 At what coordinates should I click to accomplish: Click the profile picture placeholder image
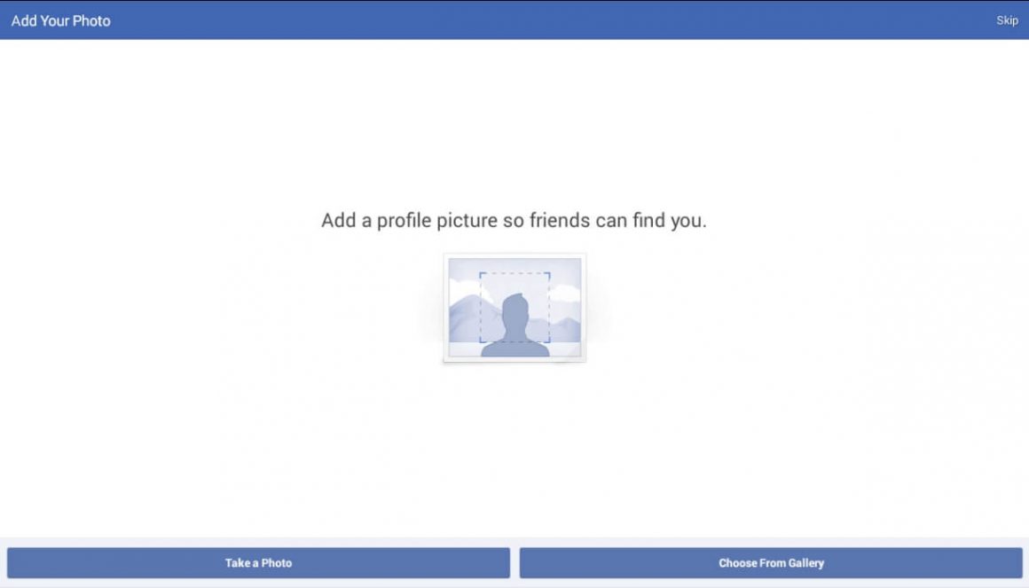click(x=514, y=308)
